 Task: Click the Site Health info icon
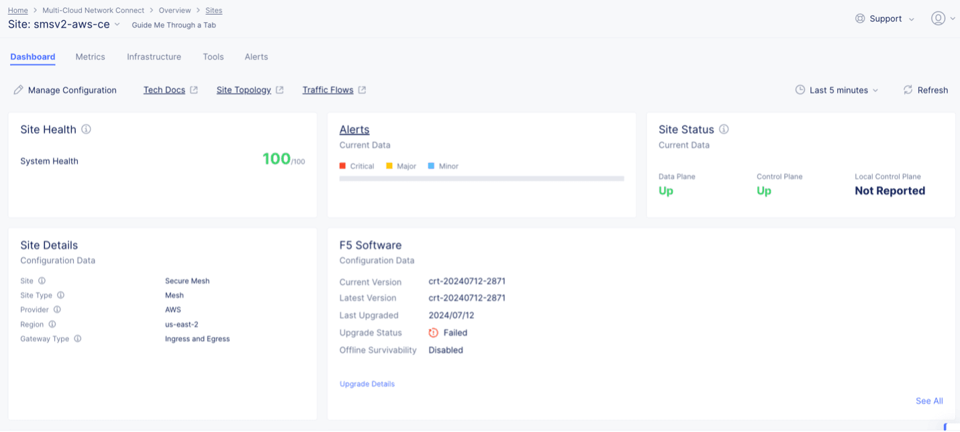tap(86, 129)
